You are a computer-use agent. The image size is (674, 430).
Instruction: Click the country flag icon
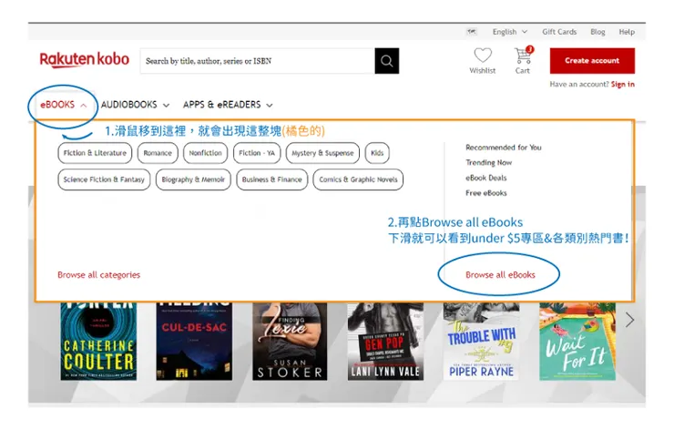coord(472,32)
